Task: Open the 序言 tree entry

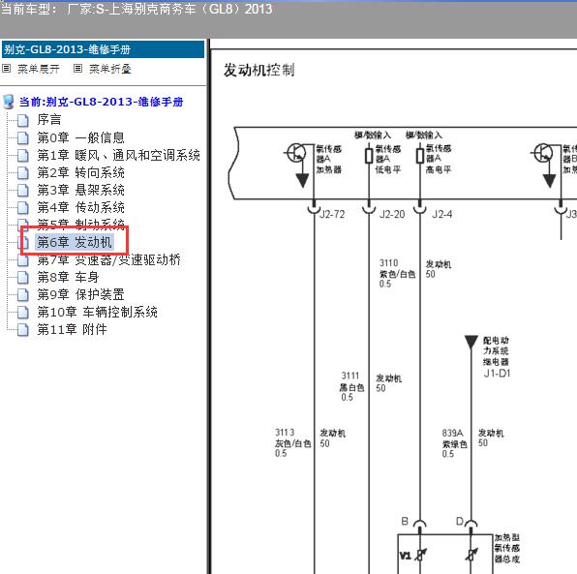Action: click(49, 120)
